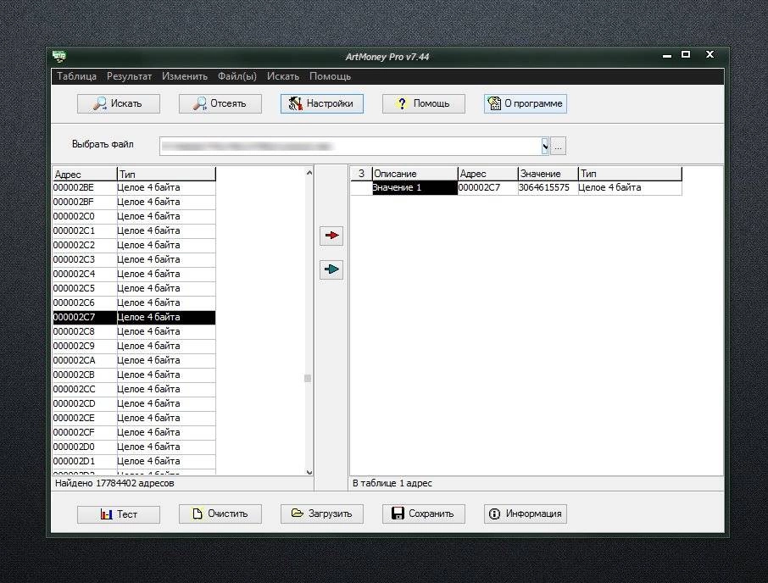Open the Искать menu in menu bar
768x583 pixels.
tap(283, 76)
